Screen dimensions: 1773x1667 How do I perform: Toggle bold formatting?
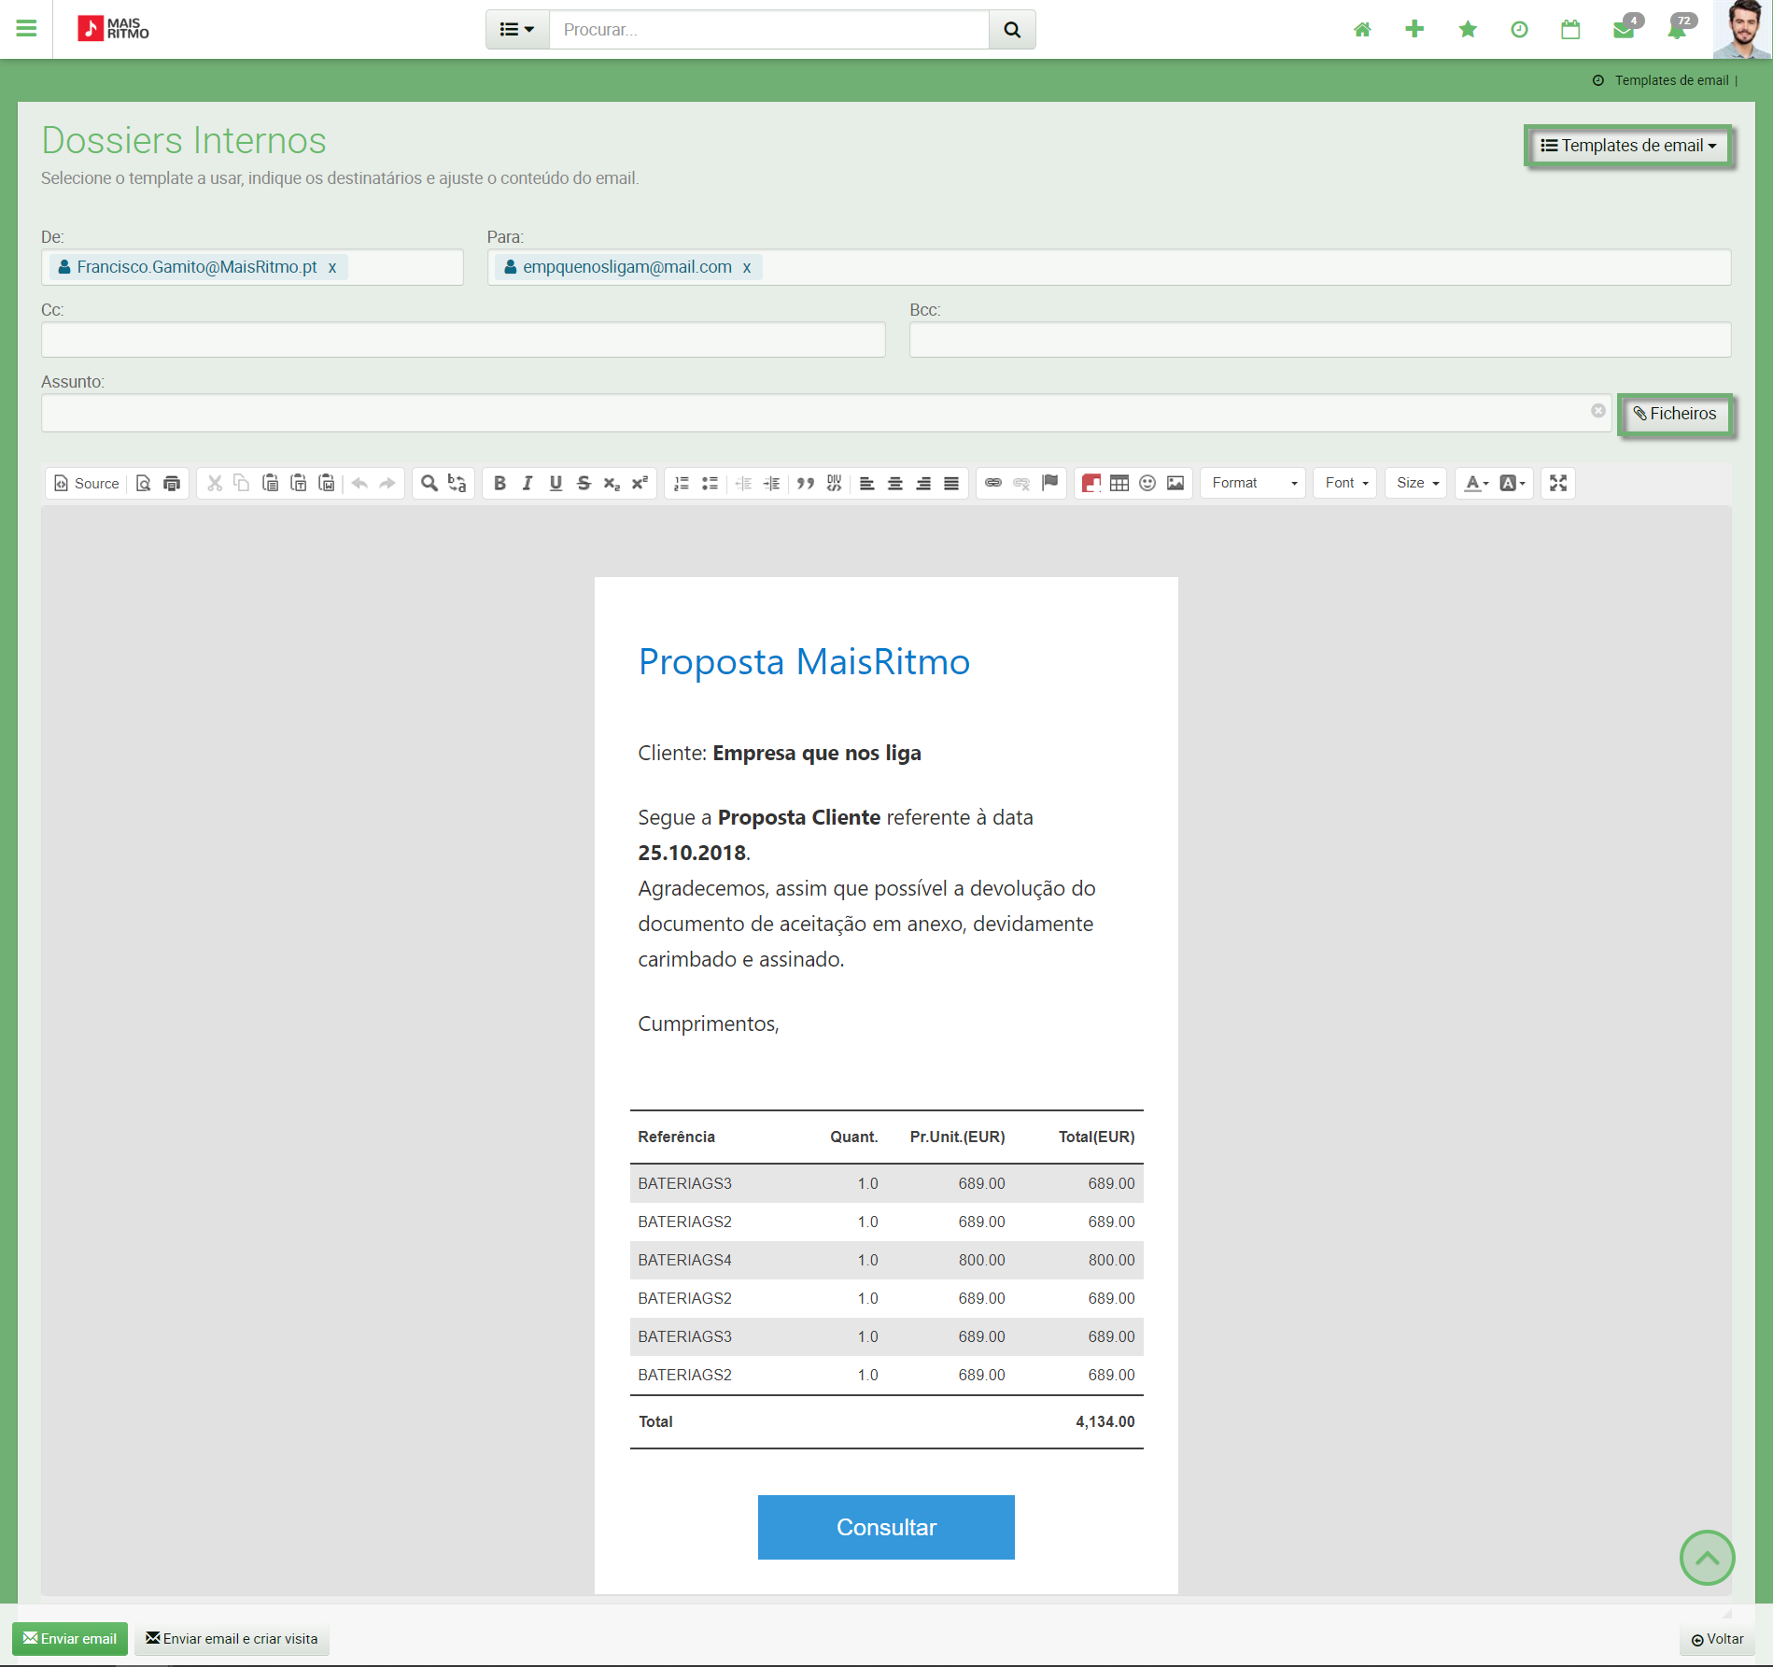click(x=500, y=483)
